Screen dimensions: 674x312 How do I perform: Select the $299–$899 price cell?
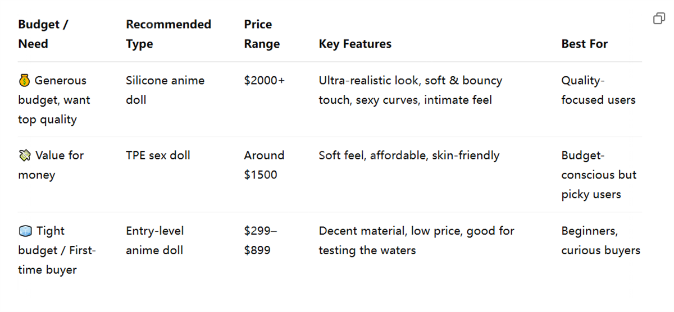click(261, 241)
